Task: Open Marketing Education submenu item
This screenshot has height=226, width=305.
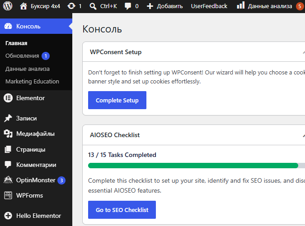Action: (32, 81)
